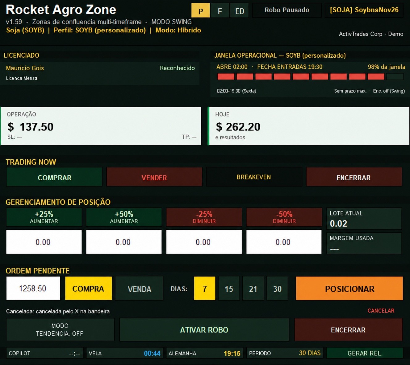Screen dimensions: 410x365
Task: Increase position with +25% AUMENTAR
Action: [x=44, y=217]
